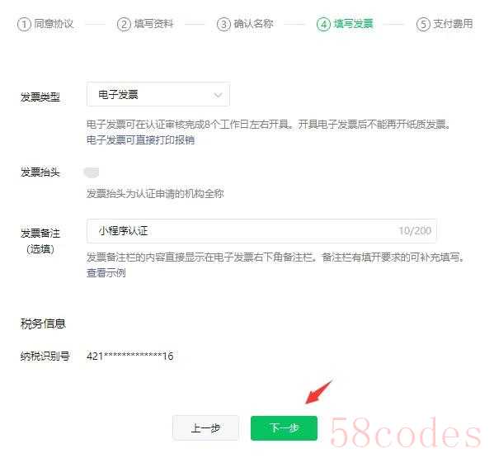
Task: Click the 上一步 button
Action: pyautogui.click(x=205, y=427)
